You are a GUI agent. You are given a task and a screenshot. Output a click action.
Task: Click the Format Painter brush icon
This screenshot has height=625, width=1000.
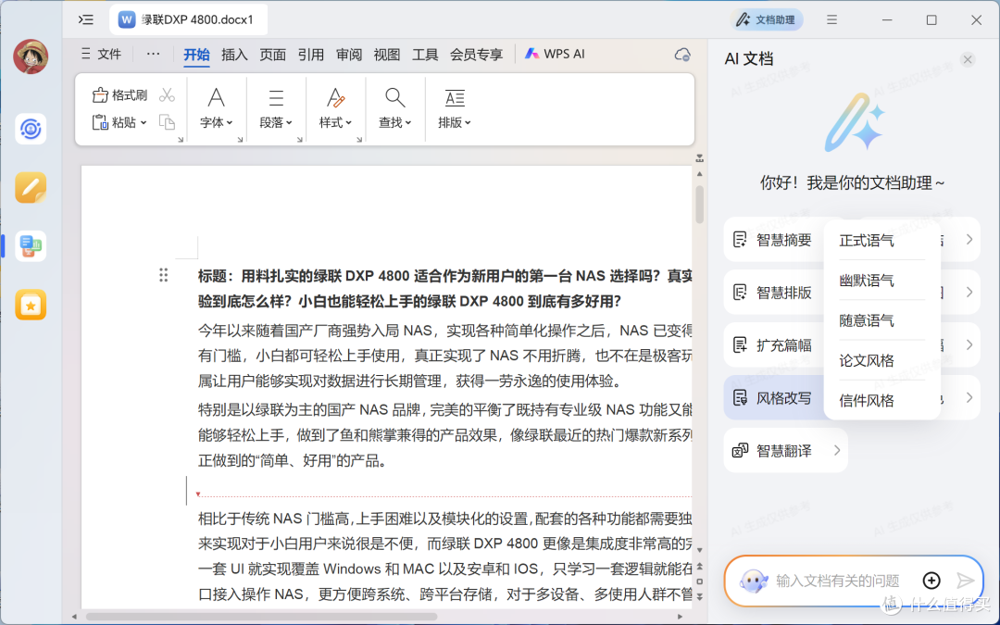pyautogui.click(x=100, y=95)
